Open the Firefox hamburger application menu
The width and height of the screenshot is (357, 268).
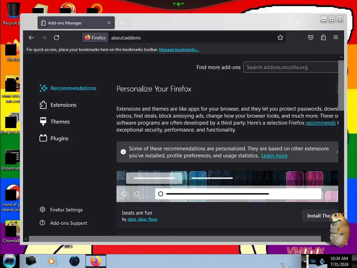click(336, 37)
